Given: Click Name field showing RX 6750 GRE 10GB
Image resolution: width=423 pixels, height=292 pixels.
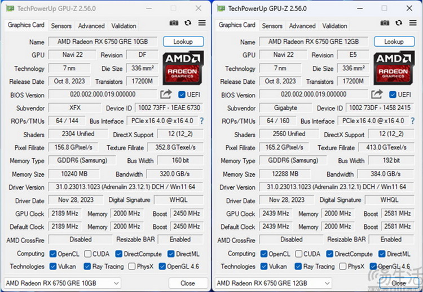Looking at the screenshot, I should 103,42.
